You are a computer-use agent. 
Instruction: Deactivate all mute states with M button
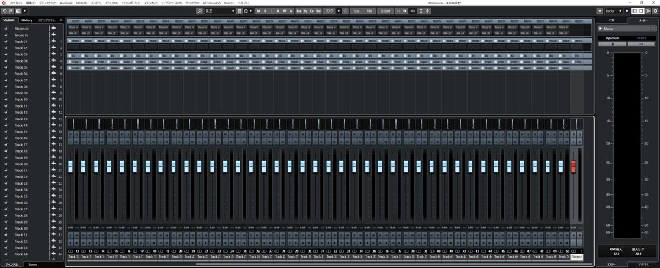click(258, 10)
